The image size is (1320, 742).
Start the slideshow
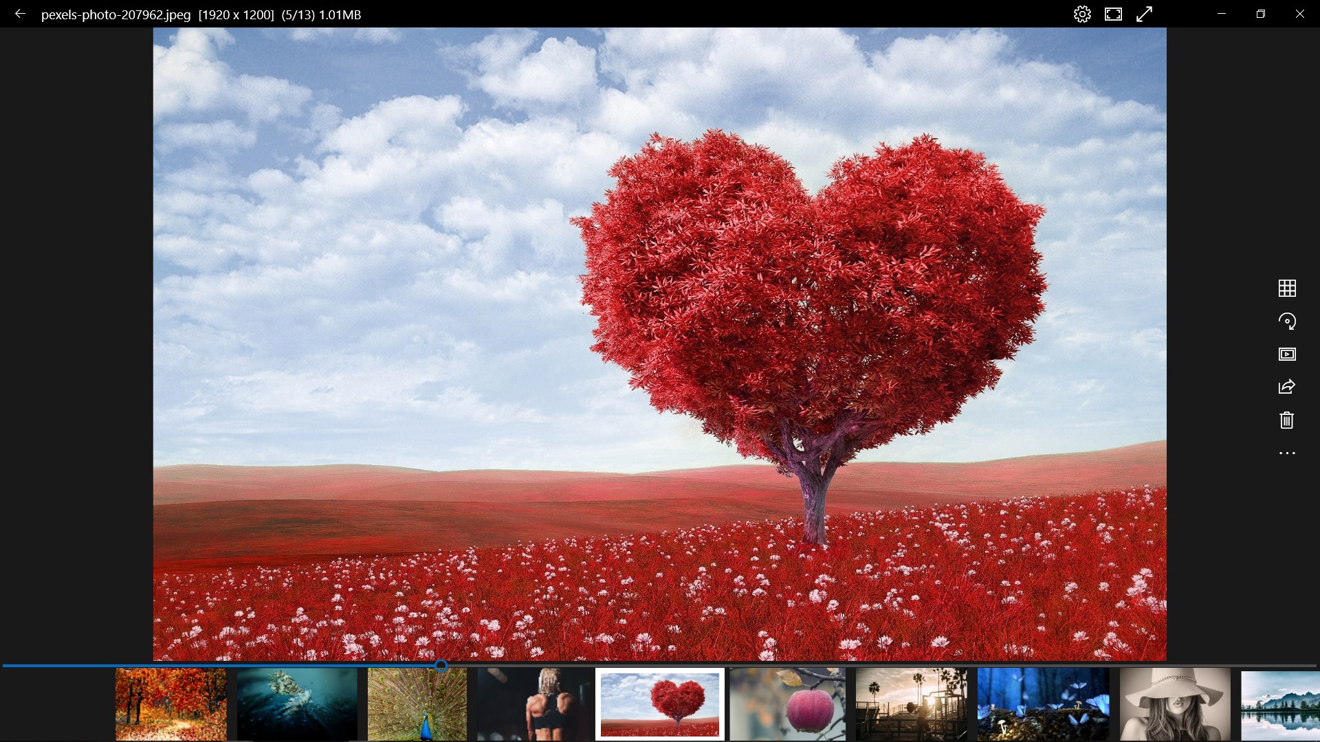[x=1286, y=355]
